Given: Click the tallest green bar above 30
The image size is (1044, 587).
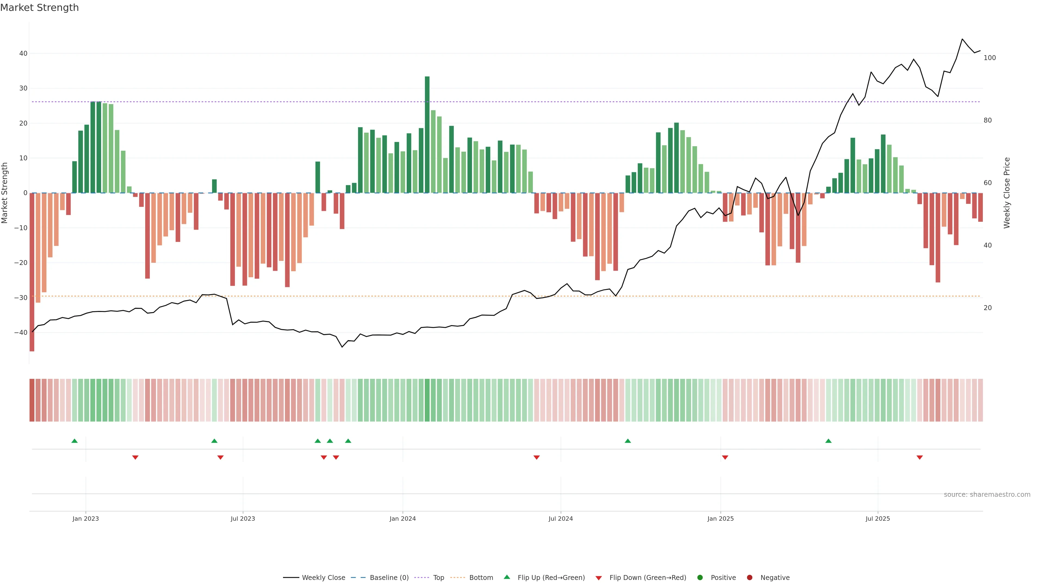Looking at the screenshot, I should click(427, 134).
